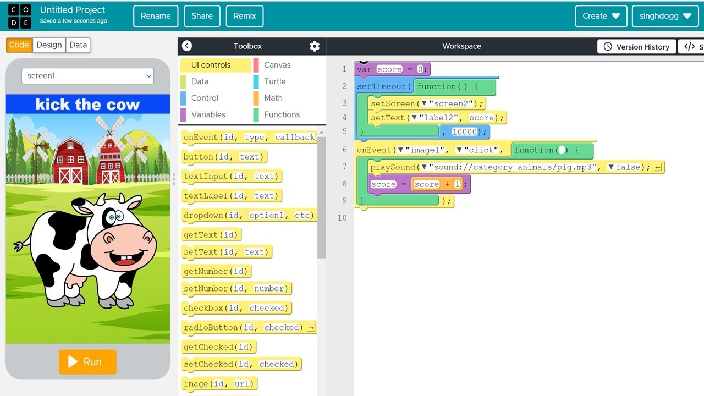Pick the getText(id) block
This screenshot has height=396, width=704.
pyautogui.click(x=212, y=235)
